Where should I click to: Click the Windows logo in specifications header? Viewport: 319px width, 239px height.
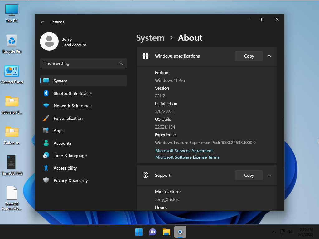tap(145, 56)
